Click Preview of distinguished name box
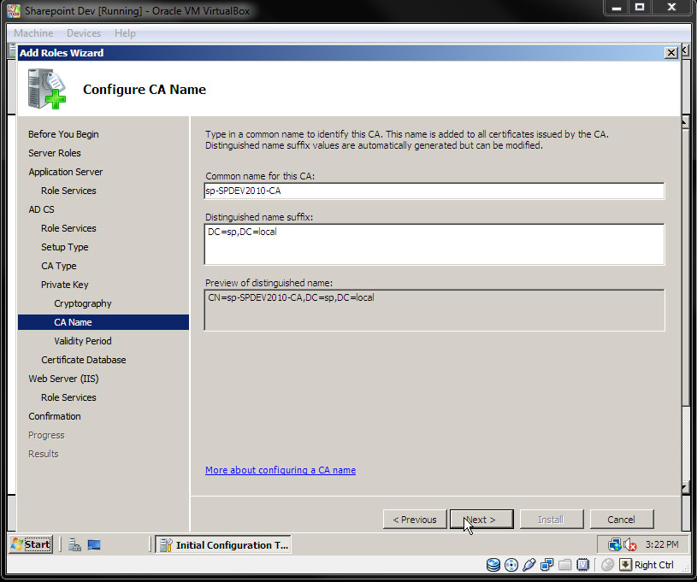The height and width of the screenshot is (582, 697). click(434, 310)
